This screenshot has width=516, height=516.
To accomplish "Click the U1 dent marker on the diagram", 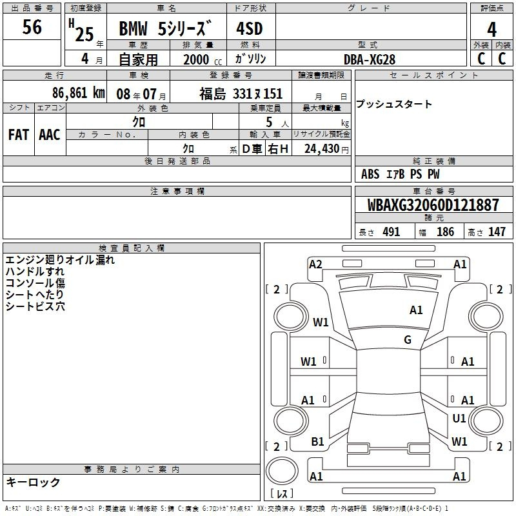I will tap(459, 419).
